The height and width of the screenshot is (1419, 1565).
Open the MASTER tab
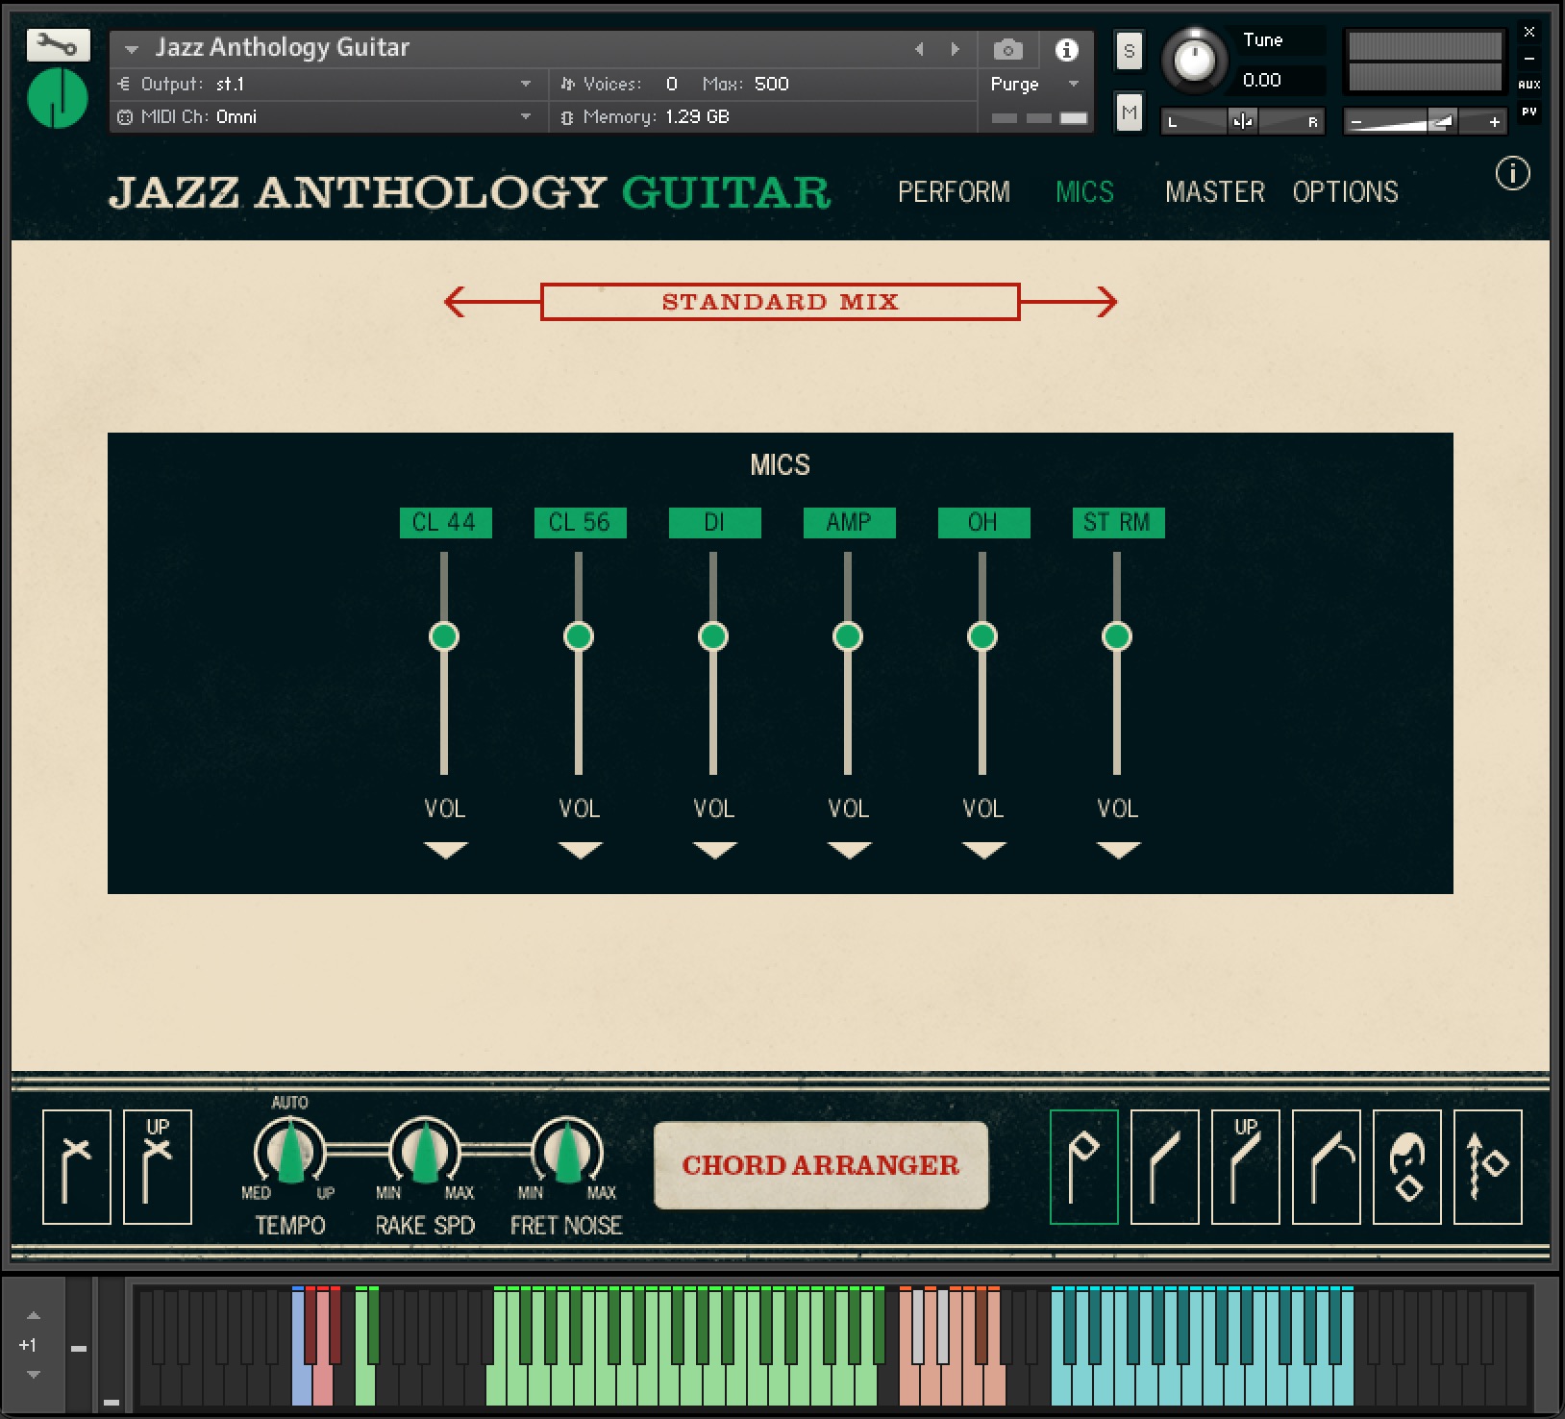(1214, 192)
